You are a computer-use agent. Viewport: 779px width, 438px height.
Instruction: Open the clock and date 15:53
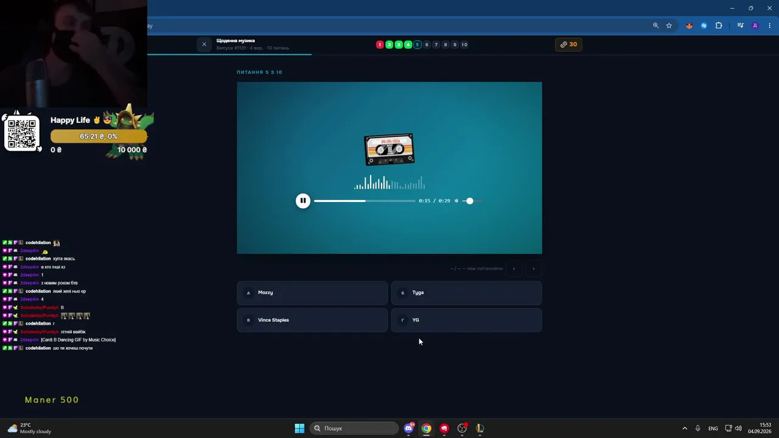[x=760, y=428]
